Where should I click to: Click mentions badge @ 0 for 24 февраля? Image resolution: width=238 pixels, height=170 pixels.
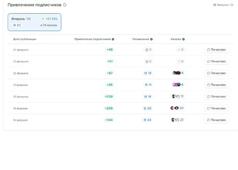tap(148, 50)
